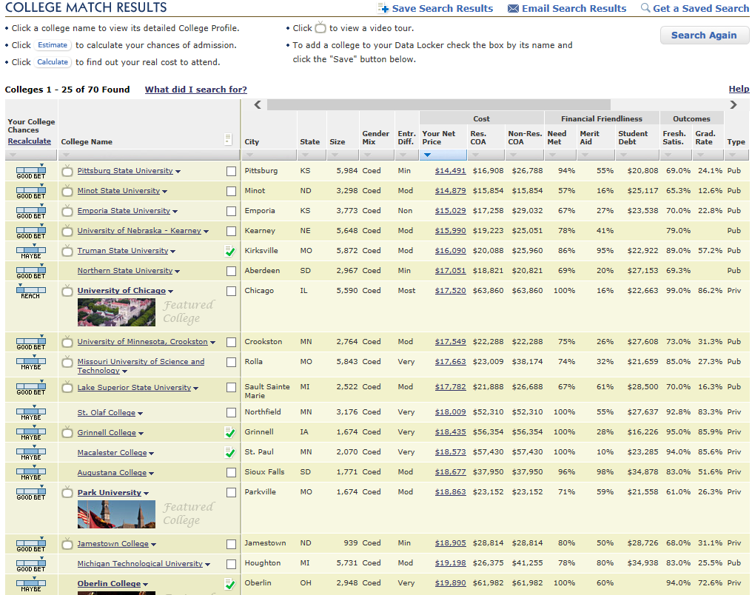Check the box for St. Olaf College
The height and width of the screenshot is (595, 752).
pyautogui.click(x=231, y=412)
